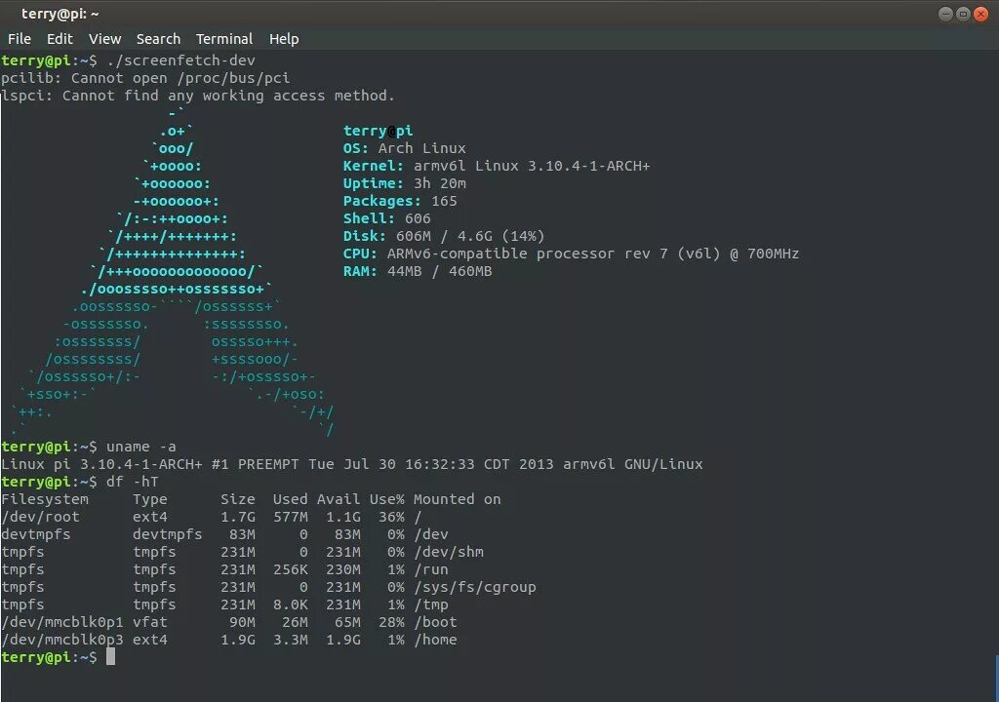Click the '/run' mount point
Viewport: 999px width, 702px height.
click(430, 569)
